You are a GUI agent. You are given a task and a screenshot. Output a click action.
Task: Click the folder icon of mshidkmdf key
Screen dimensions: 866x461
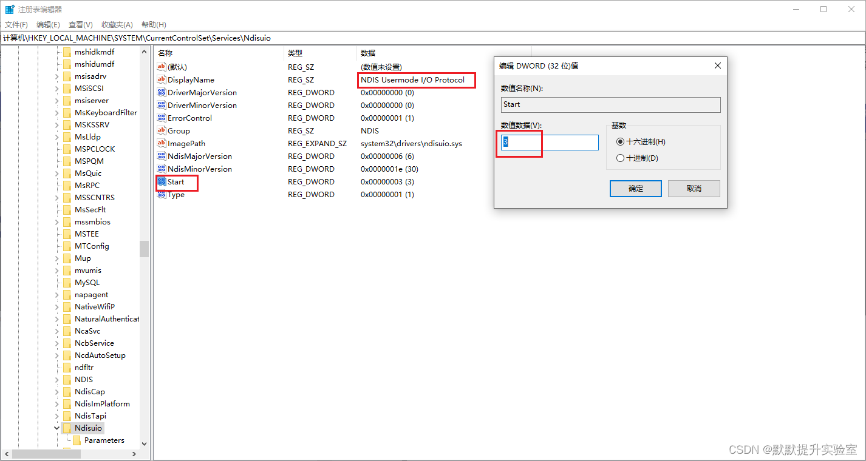coord(67,52)
